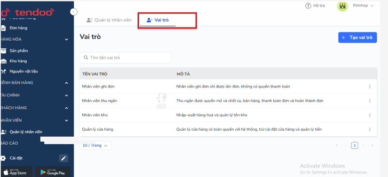The width and height of the screenshot is (388, 177).
Task: Collapse the sidebar with the arrow button
Action: (73, 12)
